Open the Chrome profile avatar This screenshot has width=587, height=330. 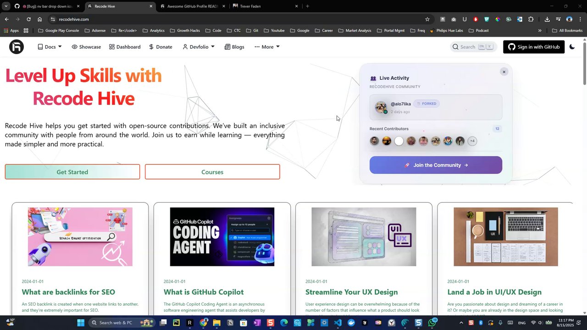[x=569, y=19]
